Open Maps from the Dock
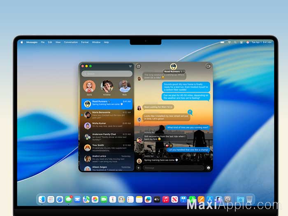 [86, 199]
